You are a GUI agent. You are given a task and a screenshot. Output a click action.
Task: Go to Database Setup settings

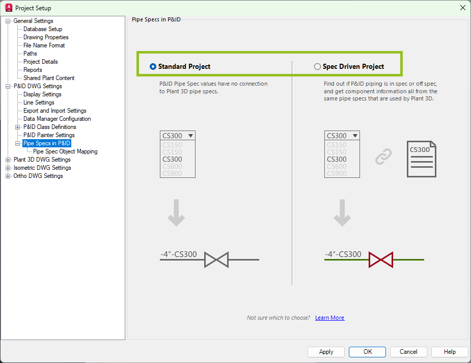click(43, 29)
